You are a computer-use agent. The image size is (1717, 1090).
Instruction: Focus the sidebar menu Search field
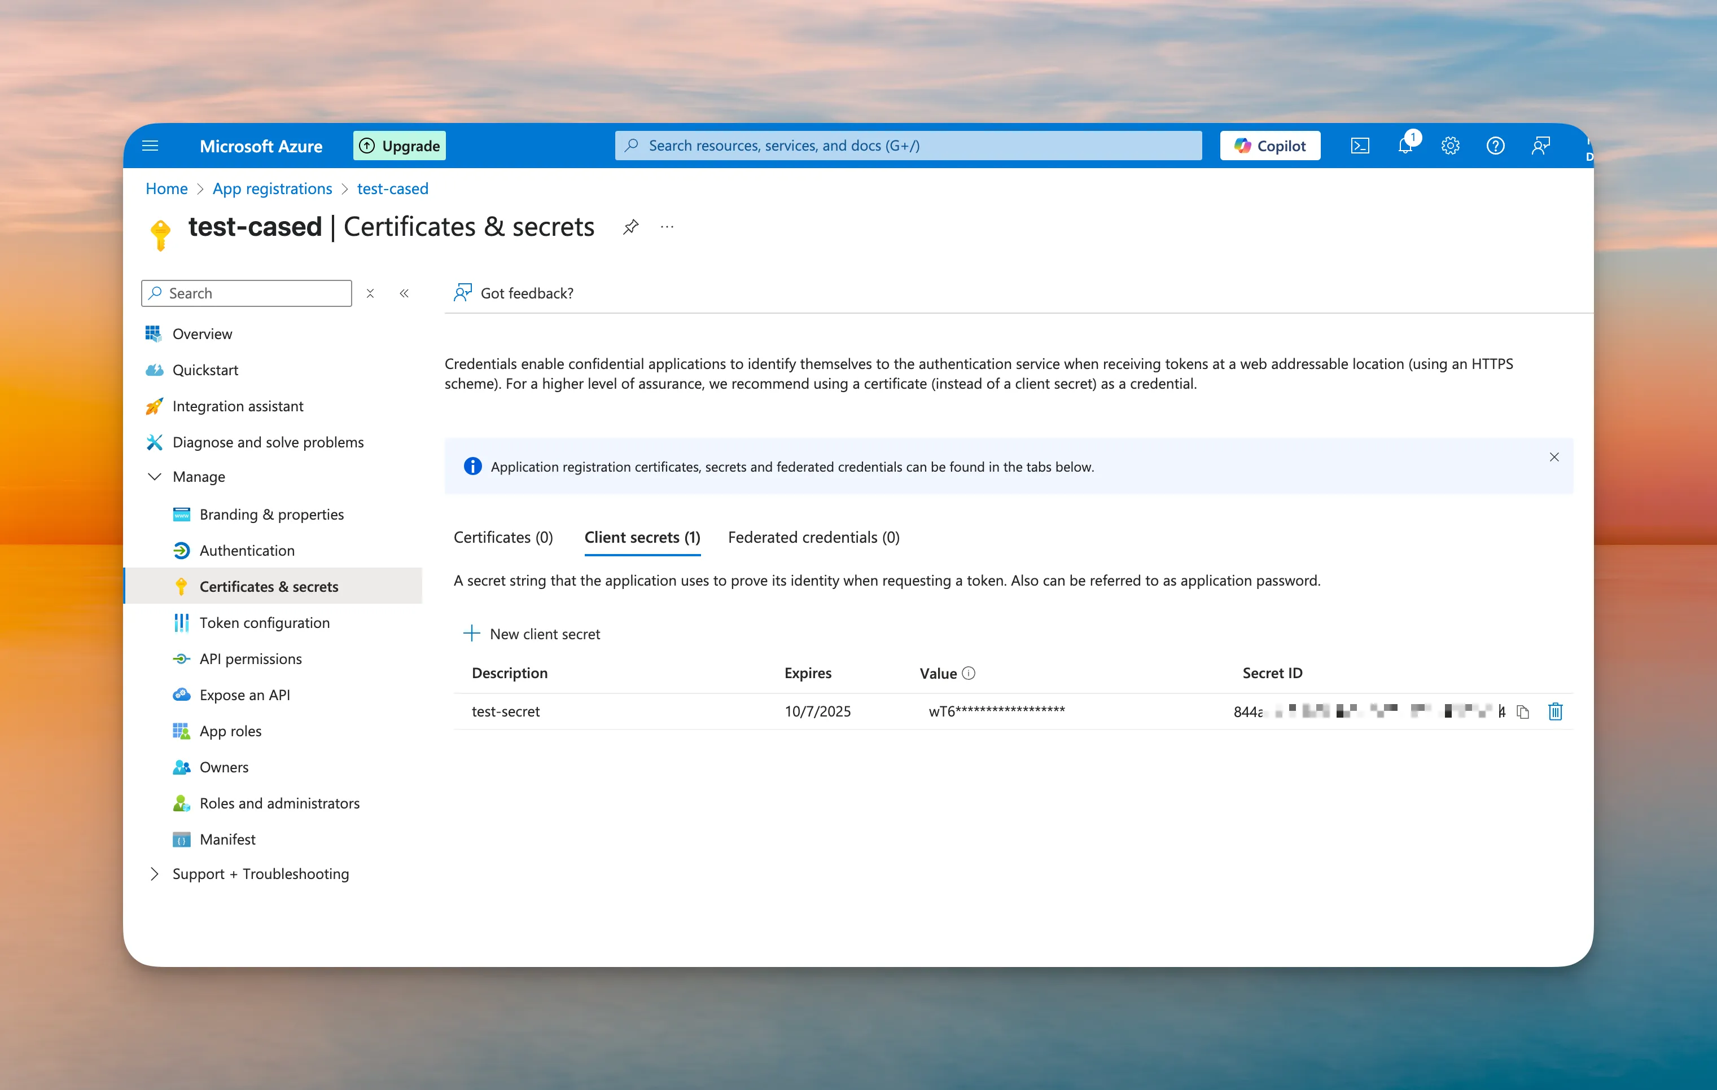tap(247, 293)
